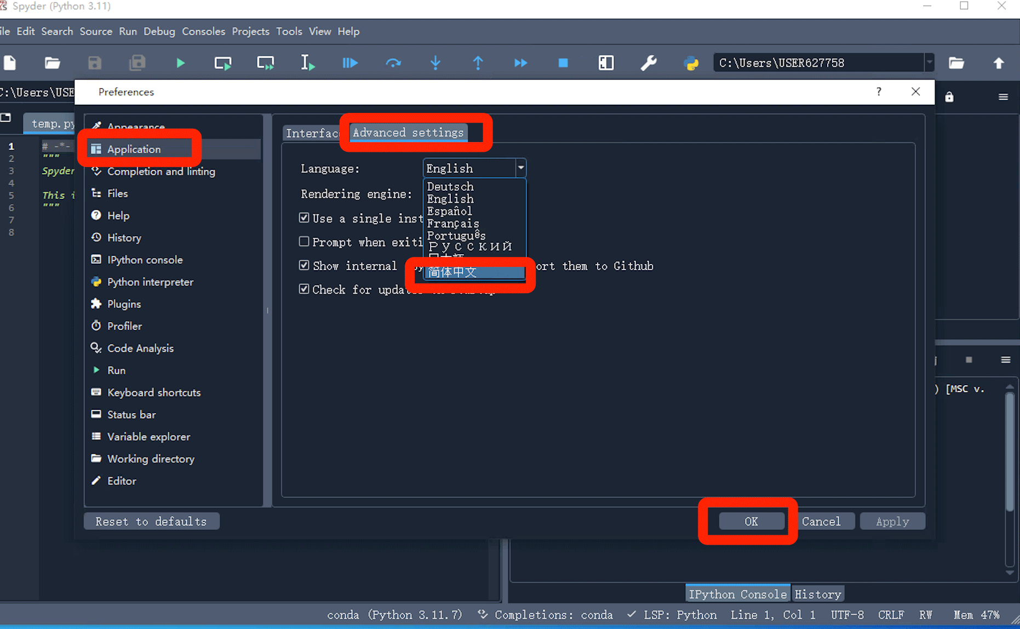The width and height of the screenshot is (1020, 629).
Task: Uncheck 'Check for updates' checkbox
Action: pyautogui.click(x=304, y=289)
